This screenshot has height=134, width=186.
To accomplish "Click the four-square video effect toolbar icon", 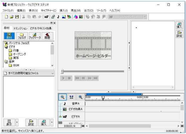I will [81, 17].
